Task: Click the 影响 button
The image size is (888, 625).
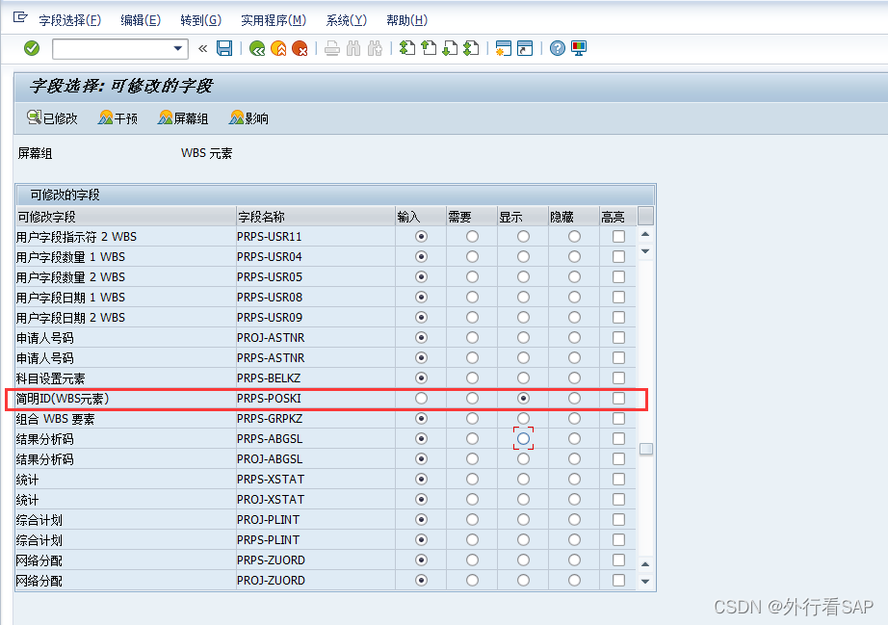Action: click(248, 118)
